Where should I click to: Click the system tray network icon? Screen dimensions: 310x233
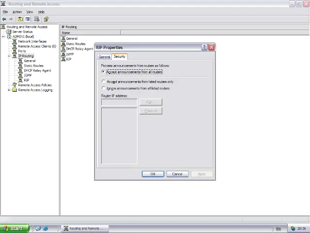pyautogui.click(x=293, y=229)
